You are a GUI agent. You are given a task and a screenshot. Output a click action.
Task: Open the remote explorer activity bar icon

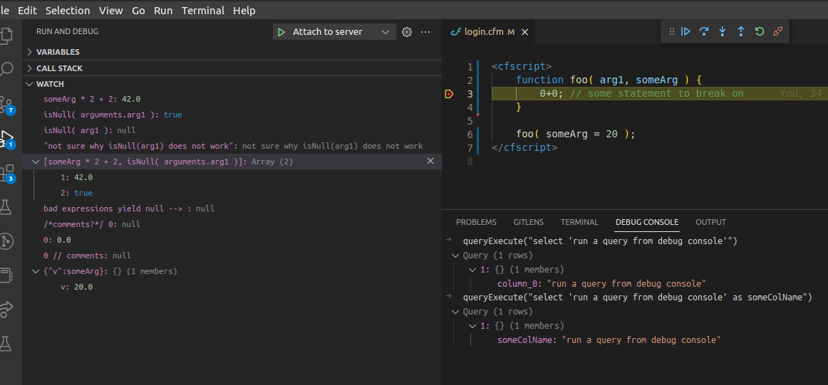(x=6, y=275)
